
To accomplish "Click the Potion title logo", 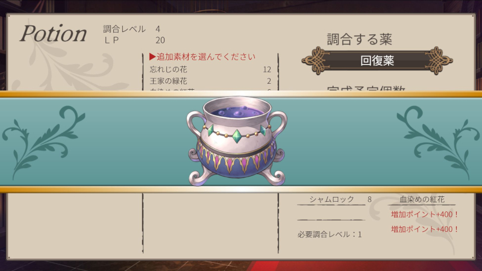I will [x=53, y=33].
